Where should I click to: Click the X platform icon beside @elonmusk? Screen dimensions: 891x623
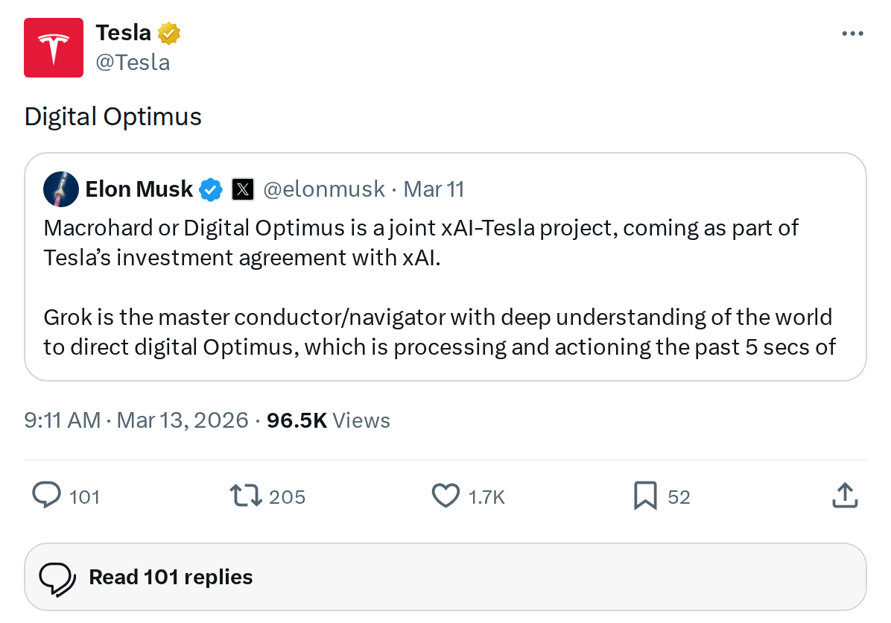pyautogui.click(x=242, y=189)
